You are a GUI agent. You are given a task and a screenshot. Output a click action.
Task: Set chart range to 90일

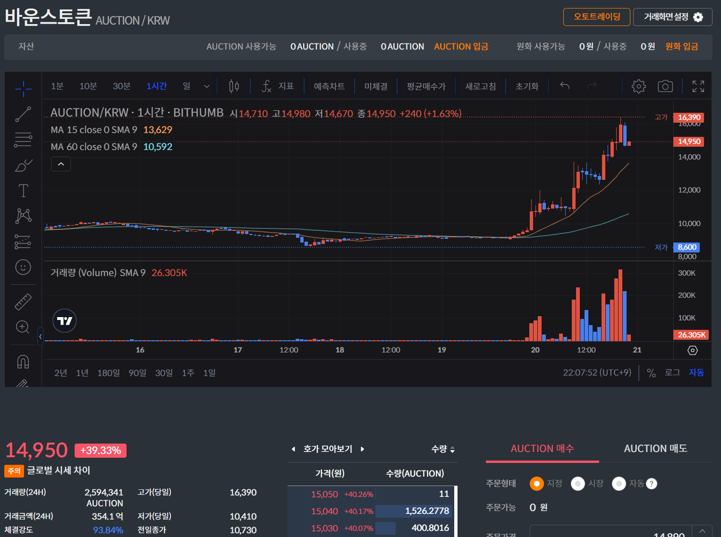[137, 373]
